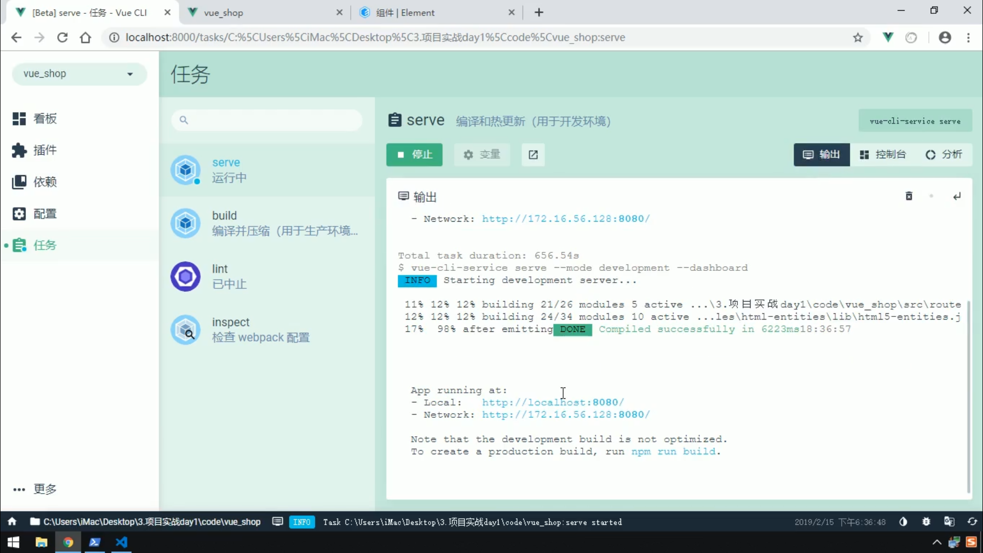Open a new browser tab
The height and width of the screenshot is (553, 983).
[x=539, y=12]
